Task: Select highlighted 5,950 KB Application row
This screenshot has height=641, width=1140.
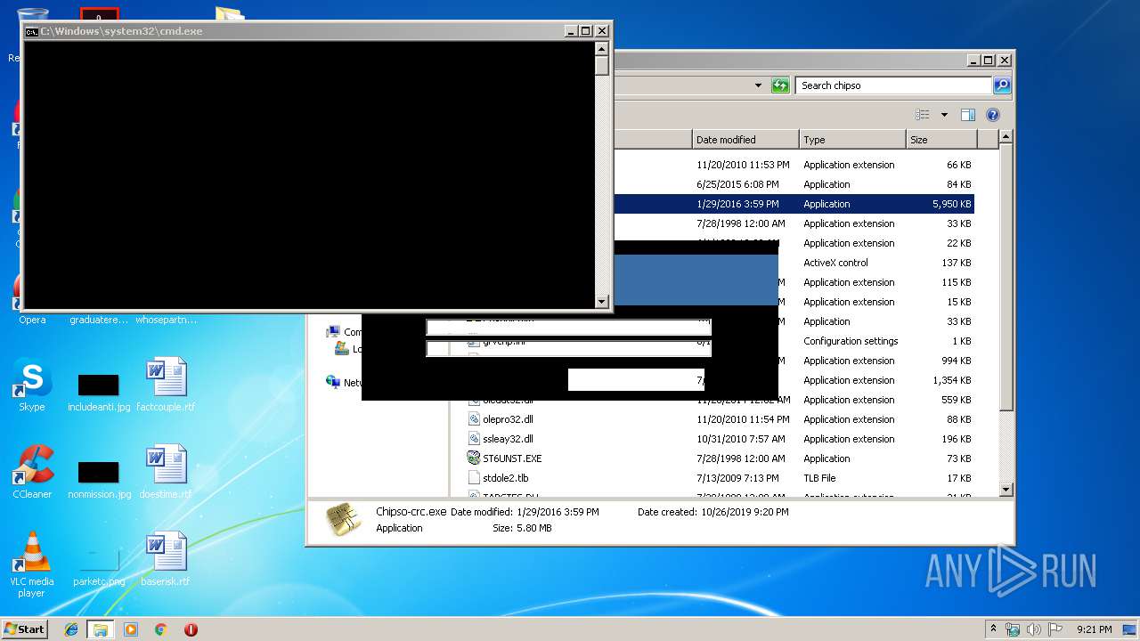Action: (794, 204)
